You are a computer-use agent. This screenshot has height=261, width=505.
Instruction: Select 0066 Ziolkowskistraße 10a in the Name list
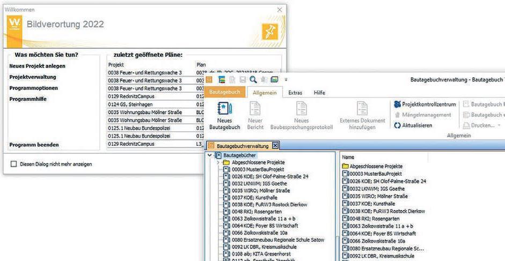377,241
